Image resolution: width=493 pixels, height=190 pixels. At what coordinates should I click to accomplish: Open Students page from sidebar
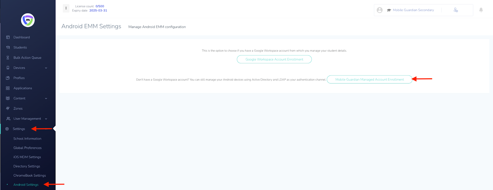(x=20, y=48)
